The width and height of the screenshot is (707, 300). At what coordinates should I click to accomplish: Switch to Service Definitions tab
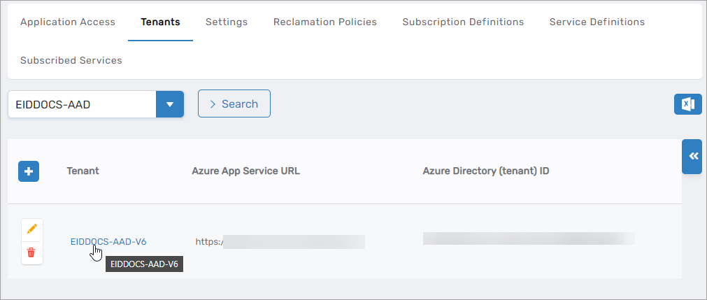(597, 22)
